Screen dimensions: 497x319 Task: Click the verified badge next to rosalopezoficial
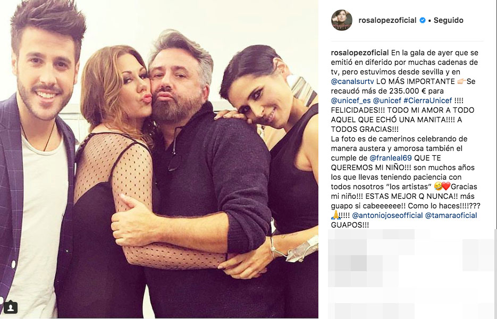point(423,20)
